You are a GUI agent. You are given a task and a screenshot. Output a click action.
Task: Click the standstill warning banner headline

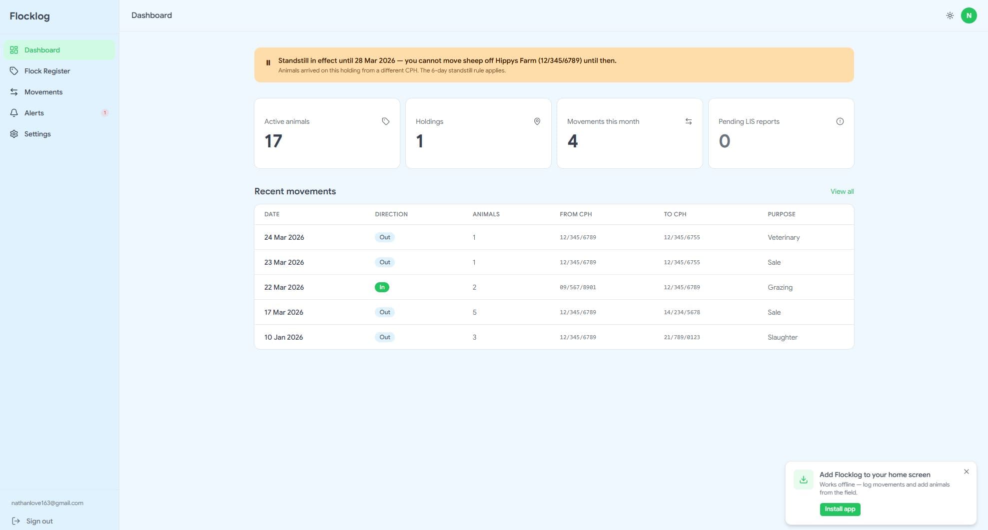(447, 60)
